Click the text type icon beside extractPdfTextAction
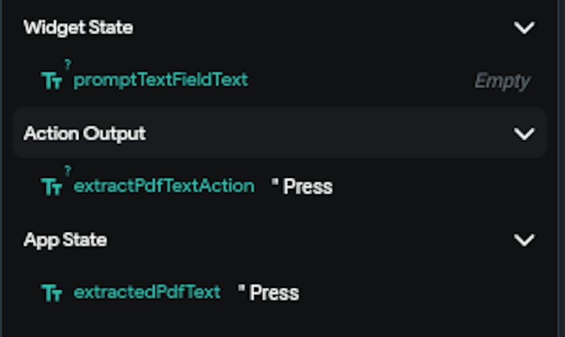This screenshot has width=565, height=337. click(x=51, y=187)
